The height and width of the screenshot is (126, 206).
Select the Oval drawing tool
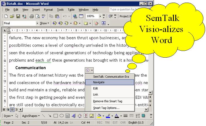61,116
